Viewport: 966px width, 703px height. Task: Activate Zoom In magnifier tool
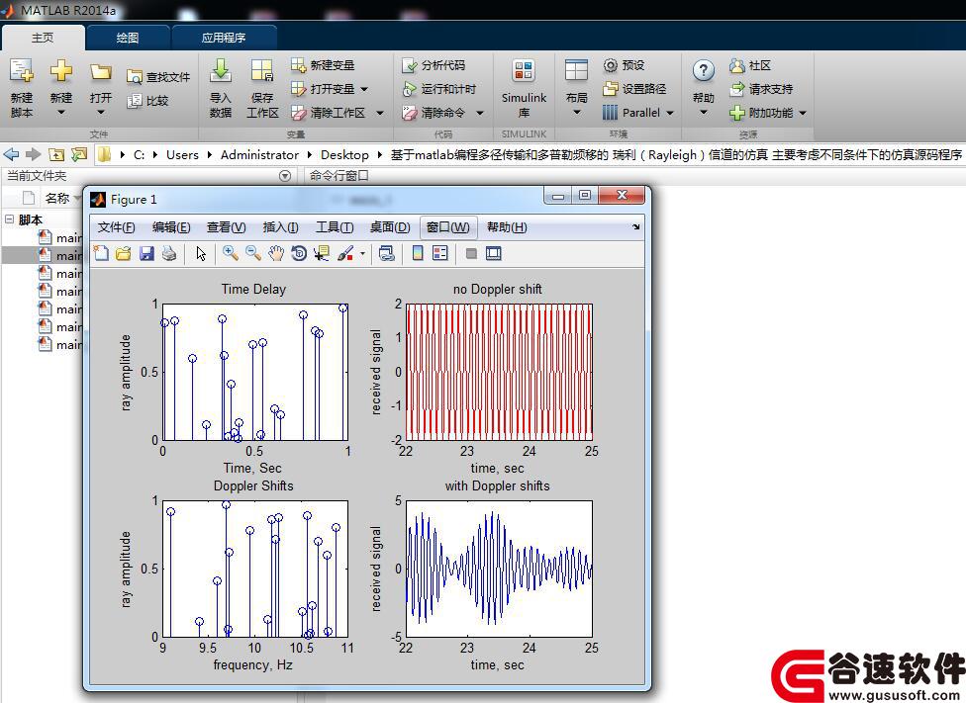tap(231, 253)
